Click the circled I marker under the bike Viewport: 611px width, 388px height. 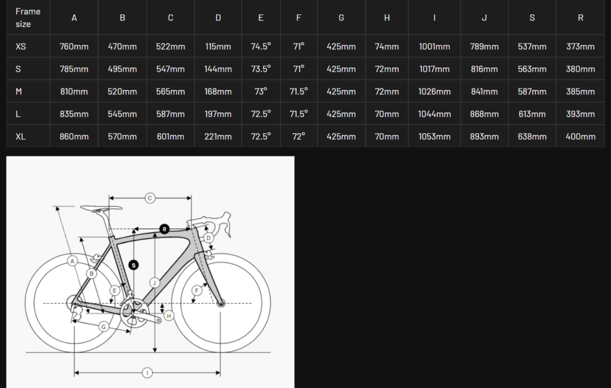point(147,373)
